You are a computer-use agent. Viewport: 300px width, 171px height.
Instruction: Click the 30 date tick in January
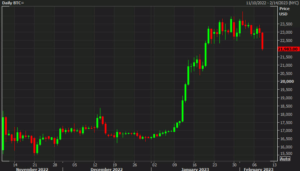pos(235,165)
